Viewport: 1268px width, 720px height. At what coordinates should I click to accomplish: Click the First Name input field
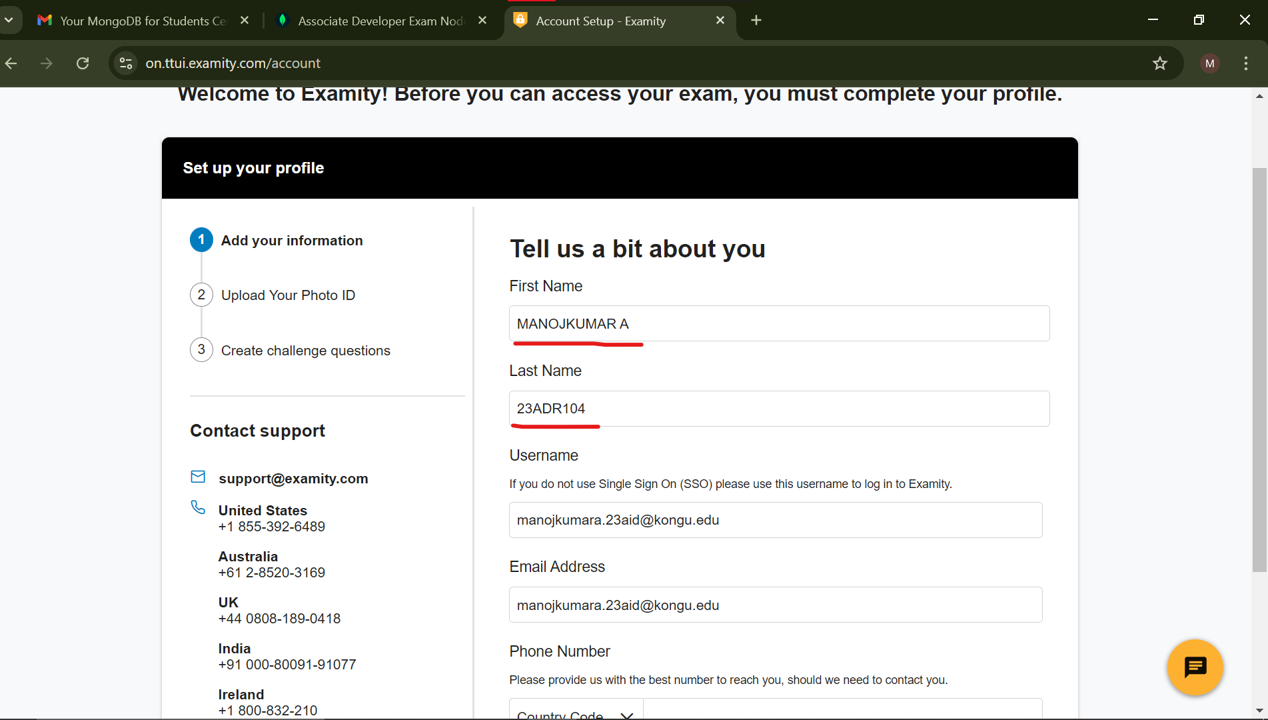(779, 324)
